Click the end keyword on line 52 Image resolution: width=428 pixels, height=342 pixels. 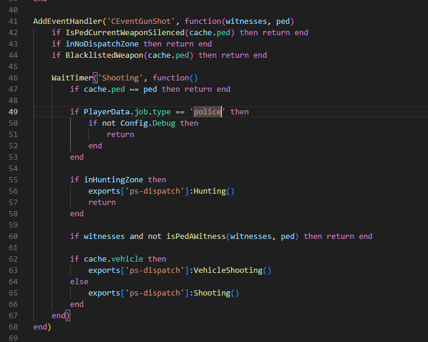pos(95,146)
